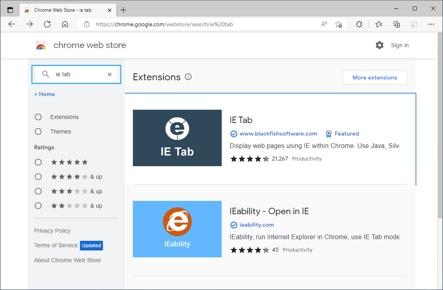Open the www.blackfishsoftware.com link

[x=278, y=134]
